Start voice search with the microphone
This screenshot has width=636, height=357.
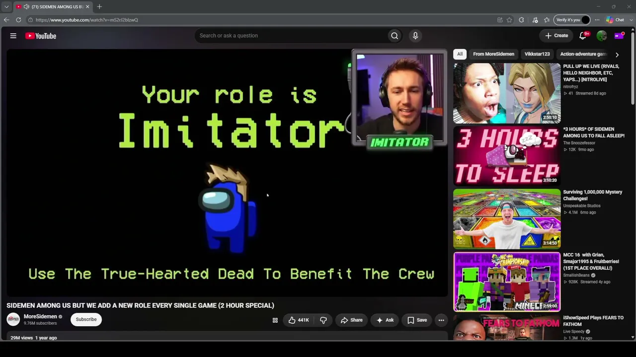tap(415, 36)
